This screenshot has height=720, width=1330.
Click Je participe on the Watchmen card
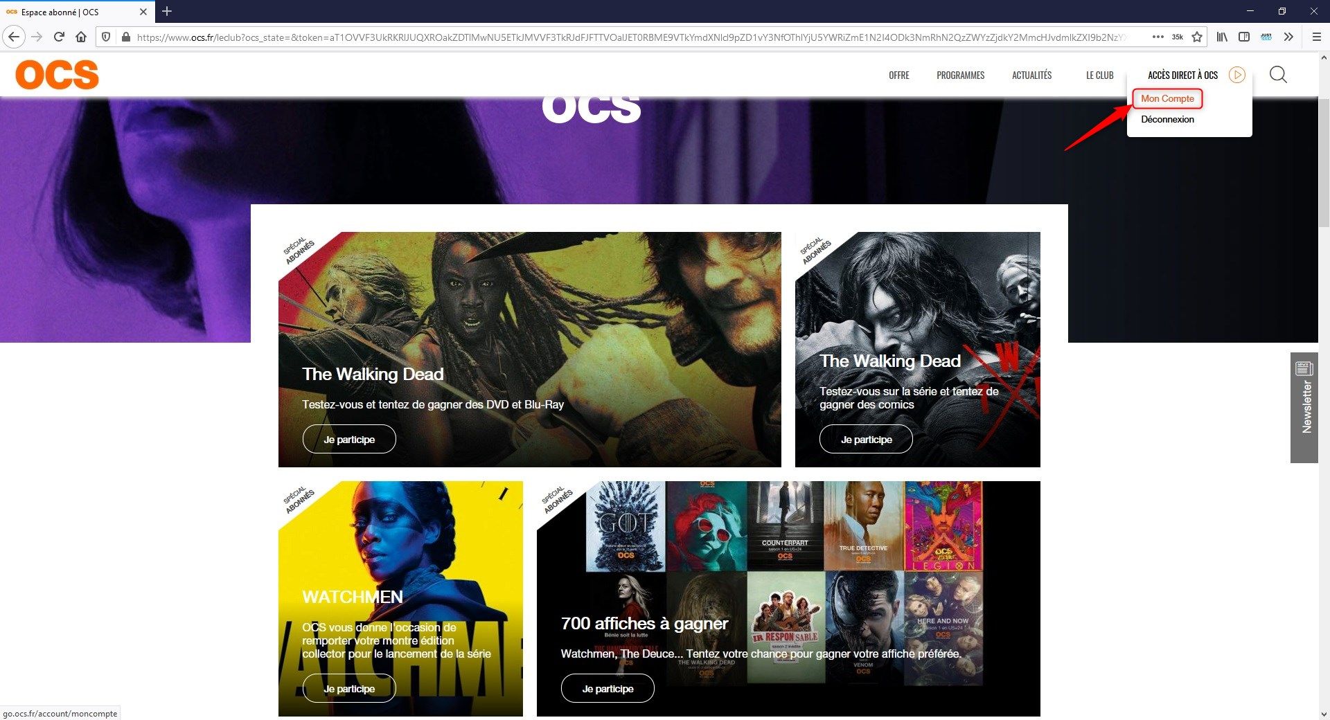point(349,688)
